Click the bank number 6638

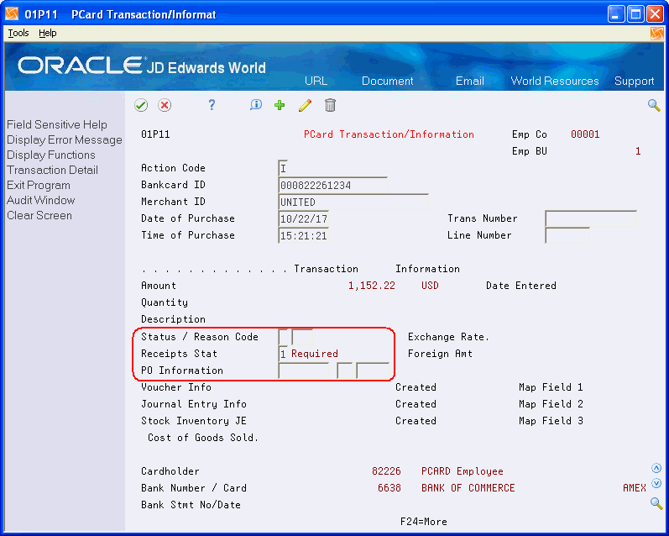pos(389,488)
